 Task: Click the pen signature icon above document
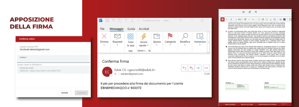point(250,12)
